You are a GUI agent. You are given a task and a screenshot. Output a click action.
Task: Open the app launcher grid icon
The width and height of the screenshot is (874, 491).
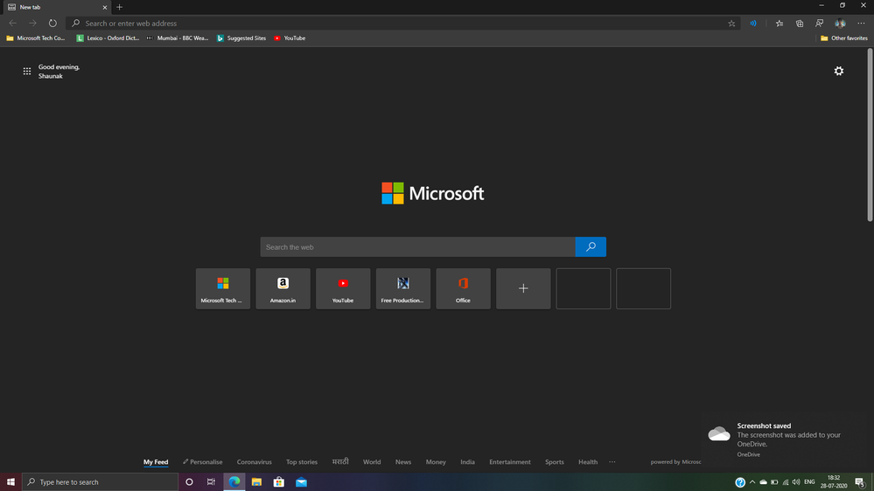coord(27,72)
